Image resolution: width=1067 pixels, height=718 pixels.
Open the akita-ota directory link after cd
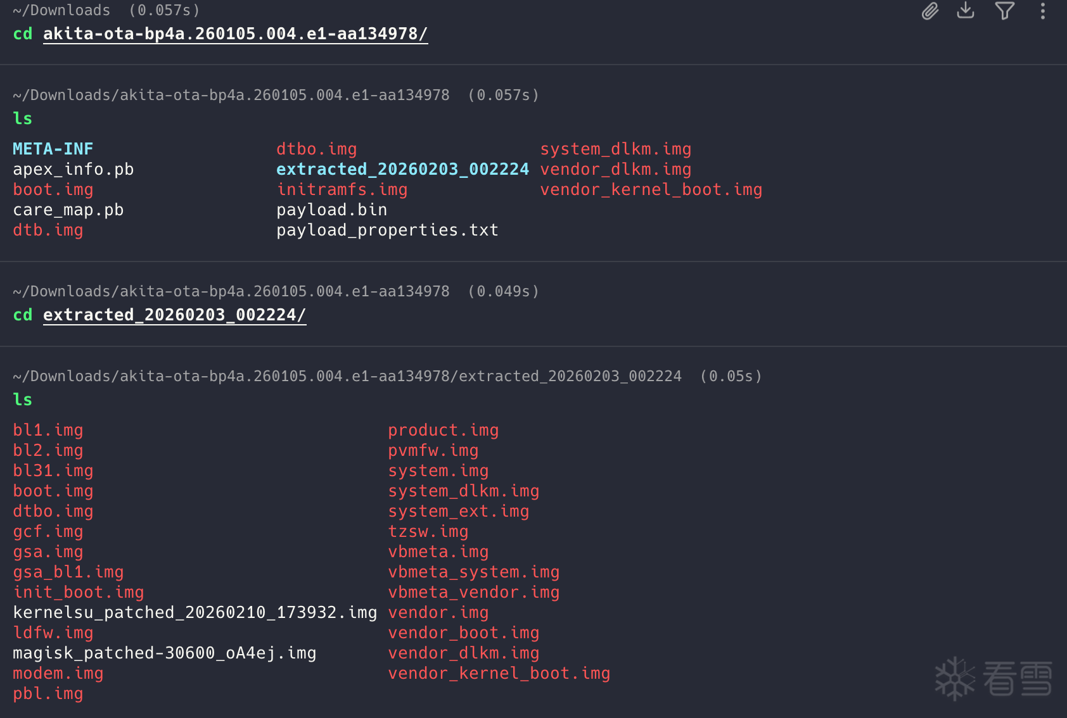coord(235,34)
